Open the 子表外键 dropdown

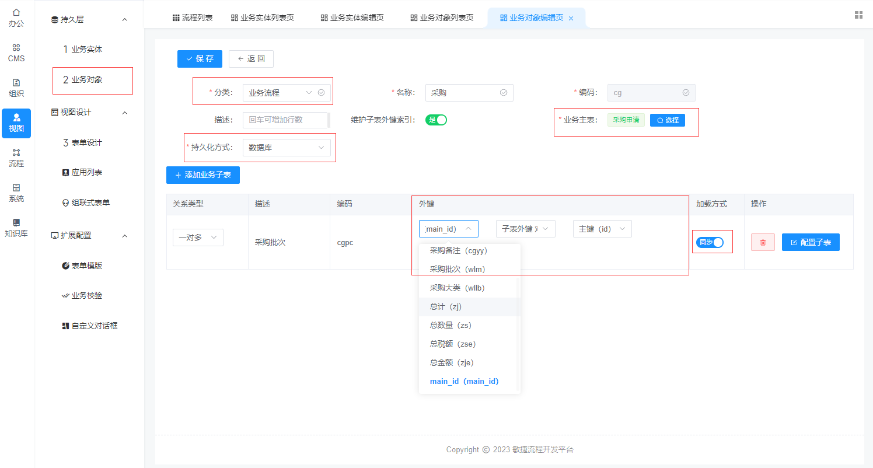(x=526, y=229)
